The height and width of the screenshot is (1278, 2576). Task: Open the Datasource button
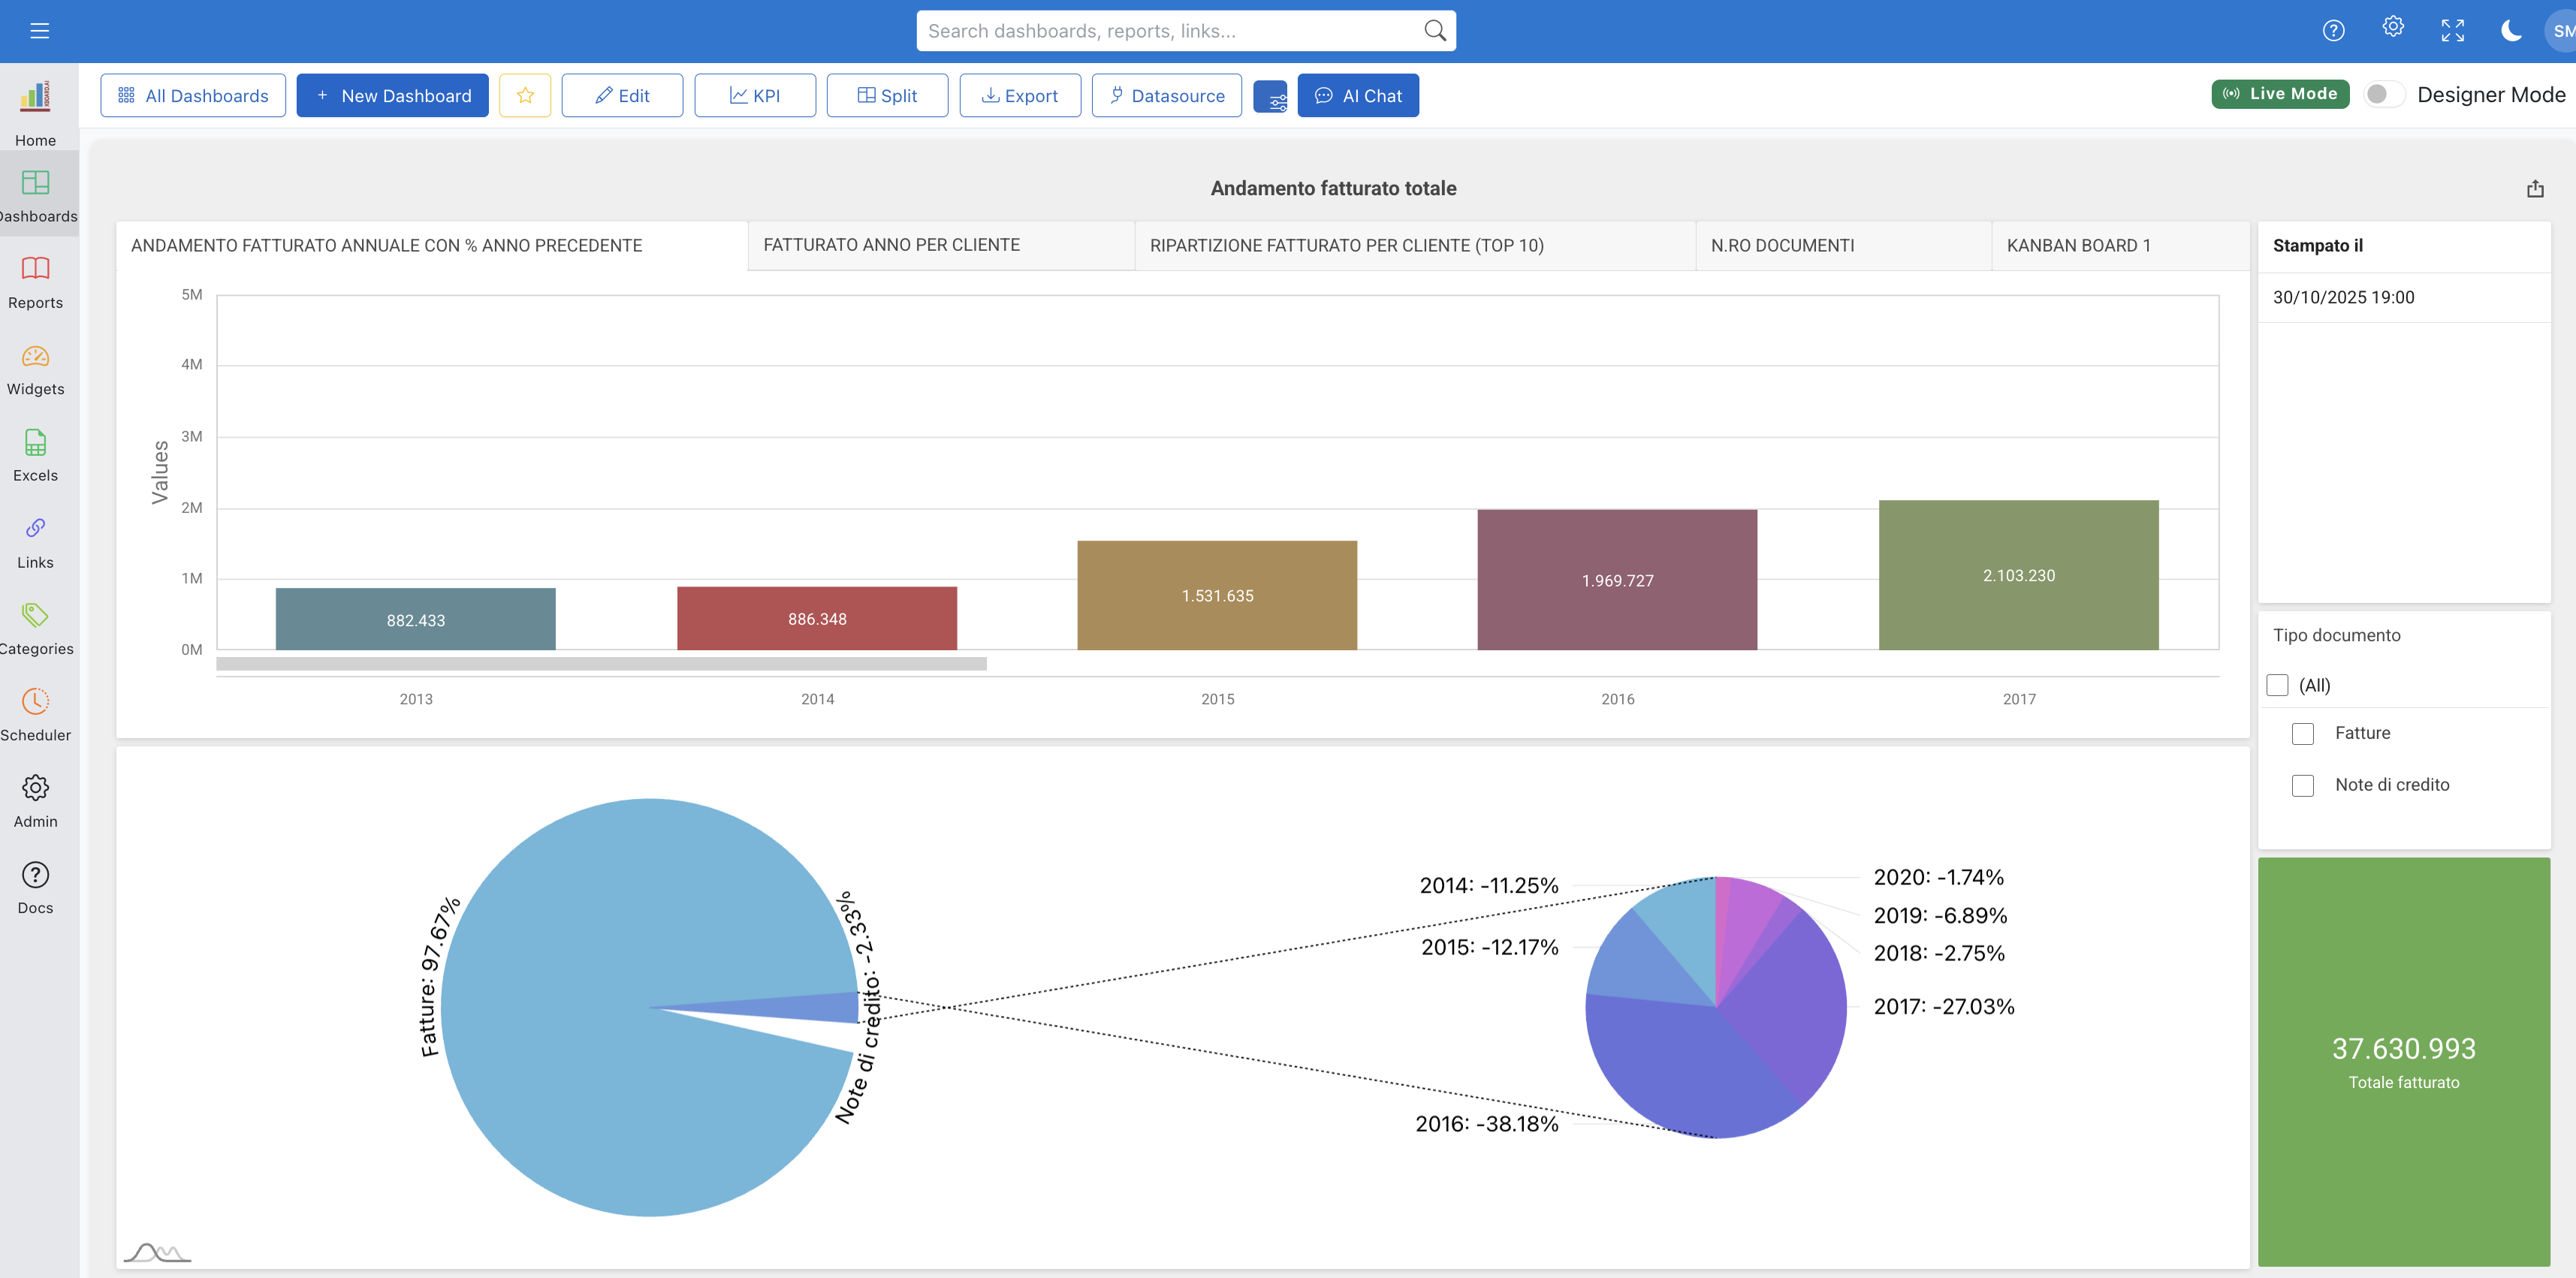point(1167,95)
